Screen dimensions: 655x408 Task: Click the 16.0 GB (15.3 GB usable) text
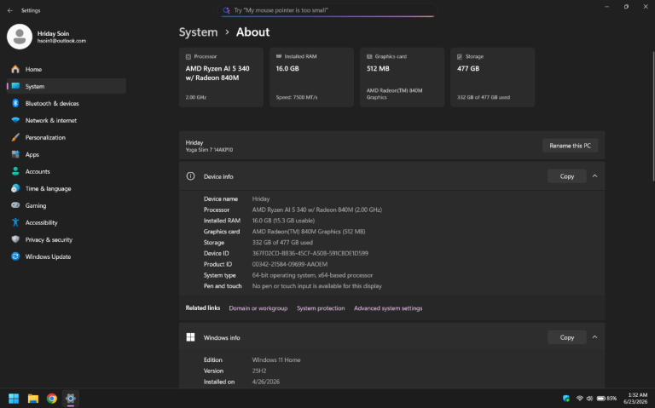tap(283, 221)
